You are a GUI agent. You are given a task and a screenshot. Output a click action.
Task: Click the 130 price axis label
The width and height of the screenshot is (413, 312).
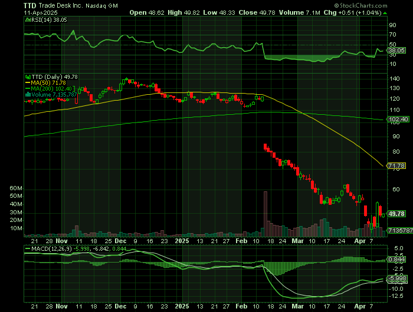pos(395,88)
